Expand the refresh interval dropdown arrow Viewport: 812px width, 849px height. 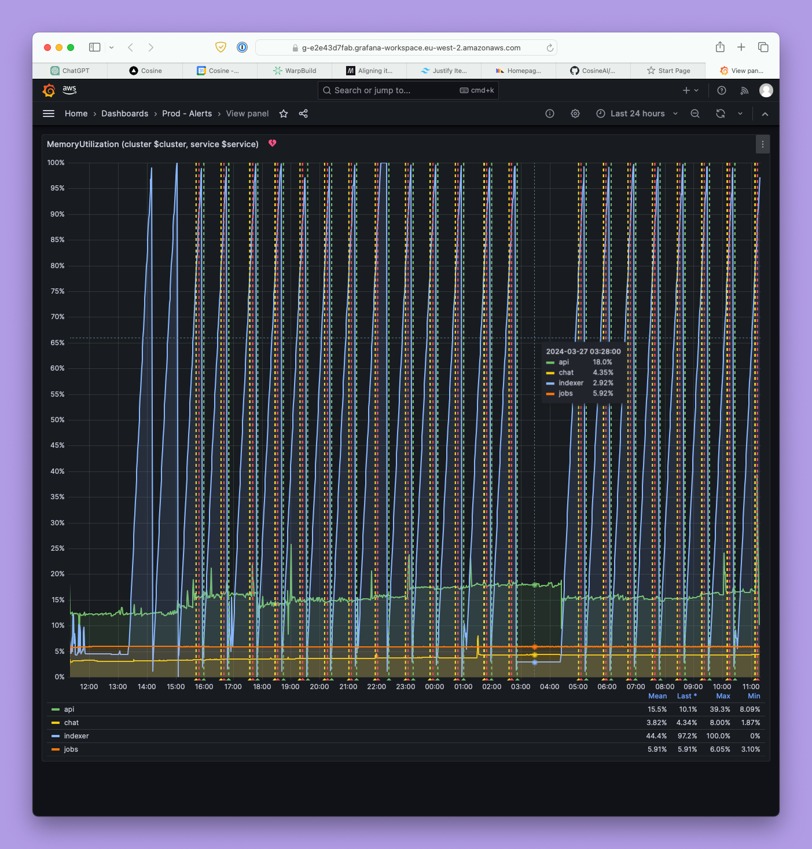point(740,114)
